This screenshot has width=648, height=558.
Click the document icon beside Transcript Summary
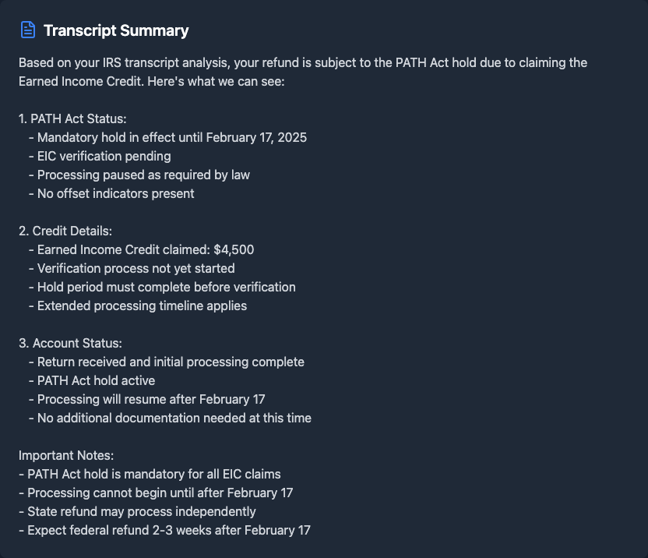28,30
